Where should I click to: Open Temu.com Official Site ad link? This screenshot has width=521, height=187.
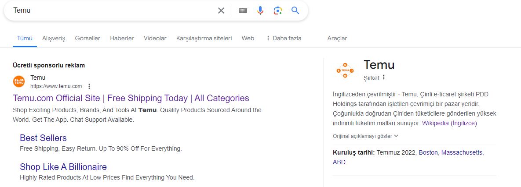131,98
